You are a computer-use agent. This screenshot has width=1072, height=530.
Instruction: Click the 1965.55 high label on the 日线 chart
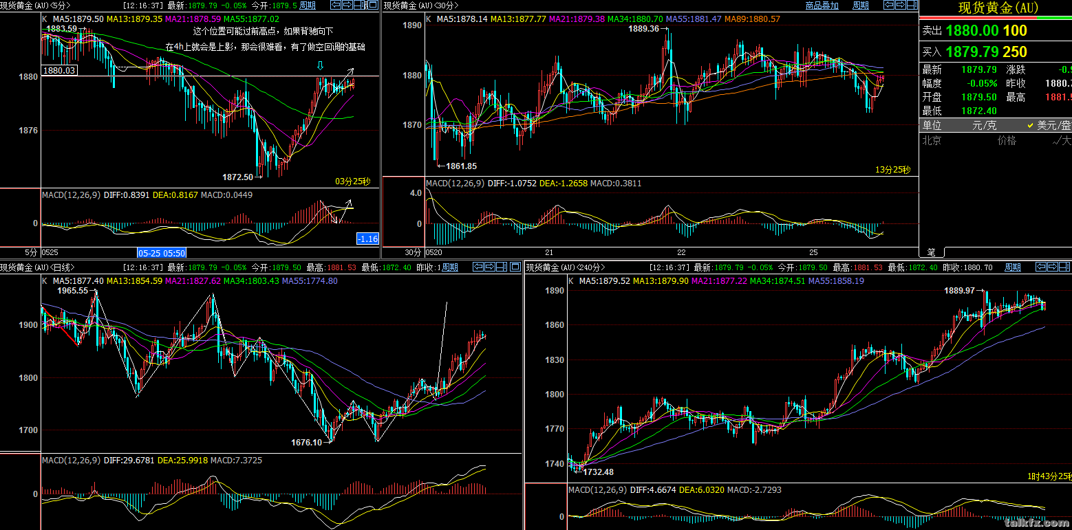[72, 291]
